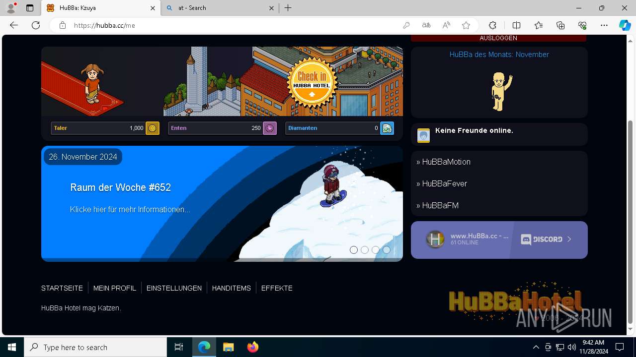Screen dimensions: 636x357
Task: Click the HuBBa des Monats: November title
Action: pyautogui.click(x=499, y=55)
